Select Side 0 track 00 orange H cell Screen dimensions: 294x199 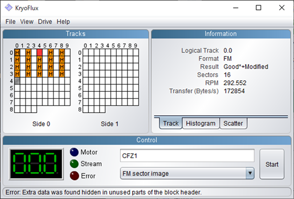17,52
